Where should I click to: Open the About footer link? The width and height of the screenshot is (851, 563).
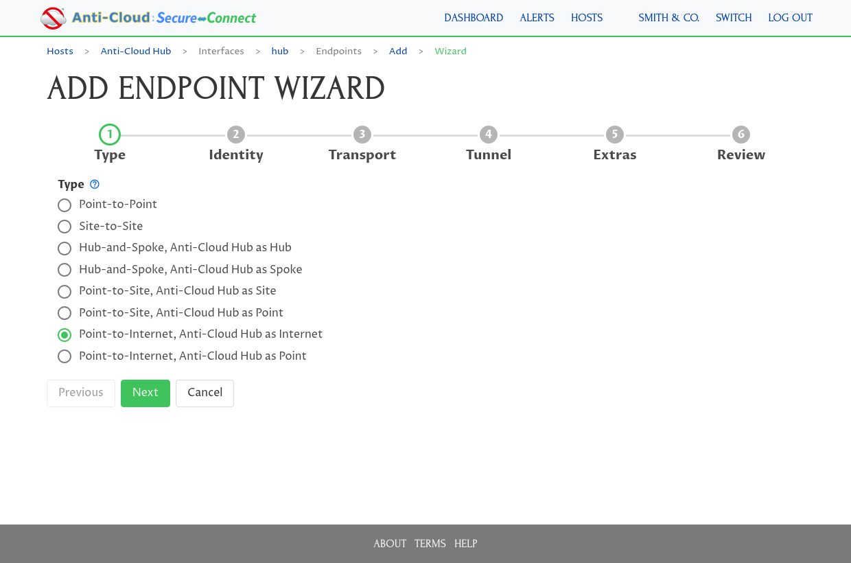(390, 544)
